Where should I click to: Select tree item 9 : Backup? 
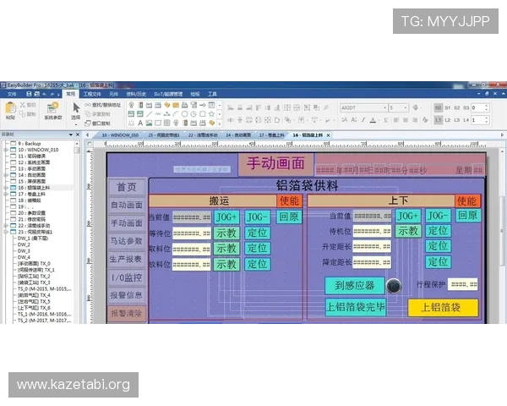tap(29, 144)
